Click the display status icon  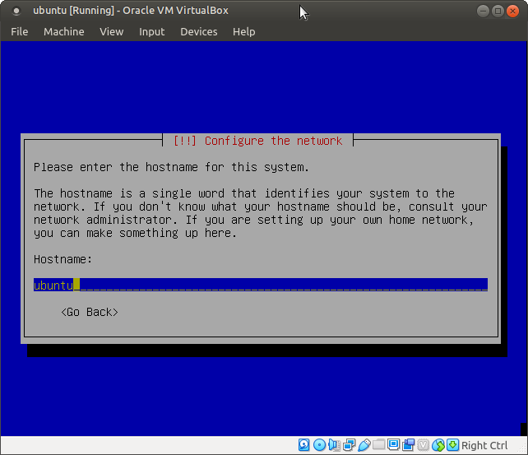coord(393,444)
